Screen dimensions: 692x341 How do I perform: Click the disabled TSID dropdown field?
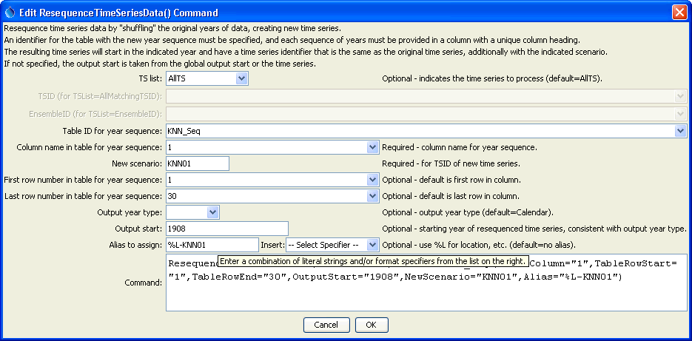[x=426, y=95]
